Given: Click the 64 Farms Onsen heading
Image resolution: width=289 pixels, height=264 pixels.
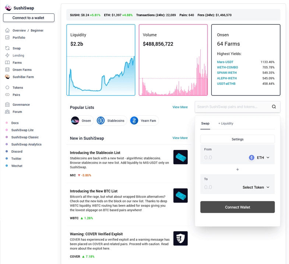Looking at the screenshot, I should pos(228,44).
